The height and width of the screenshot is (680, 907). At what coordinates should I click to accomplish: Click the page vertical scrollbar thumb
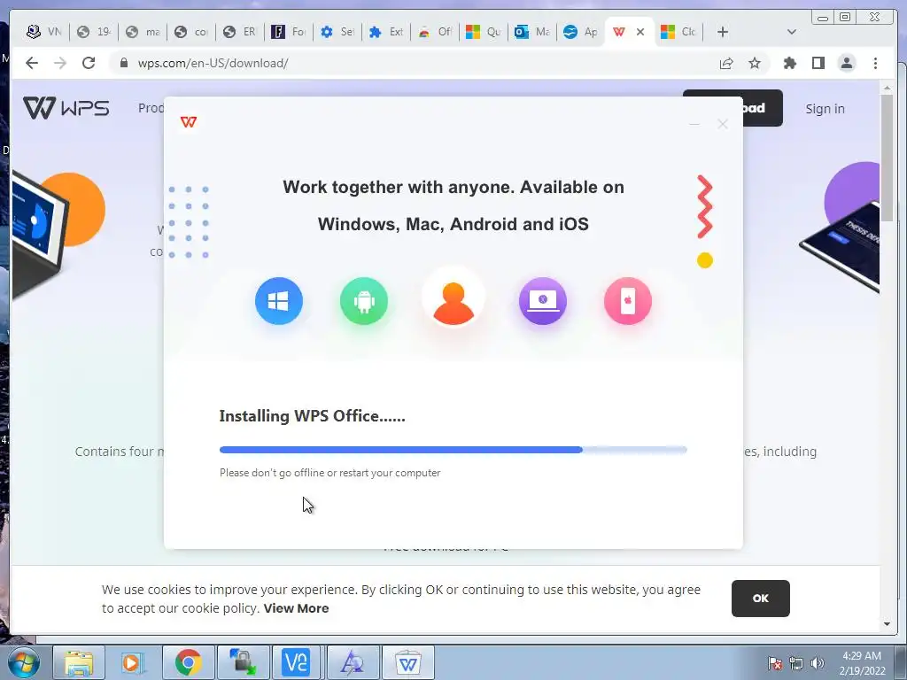coord(887,158)
